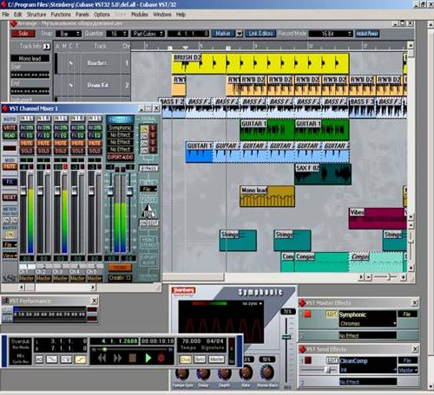Click the VST logo in Channel Mixer

click(x=10, y=278)
